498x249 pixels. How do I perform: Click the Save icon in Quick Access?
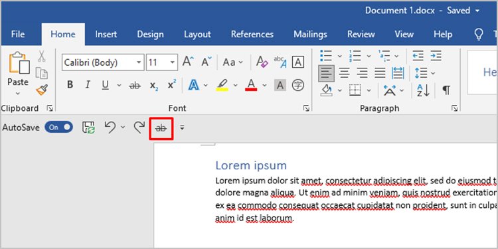click(x=88, y=127)
